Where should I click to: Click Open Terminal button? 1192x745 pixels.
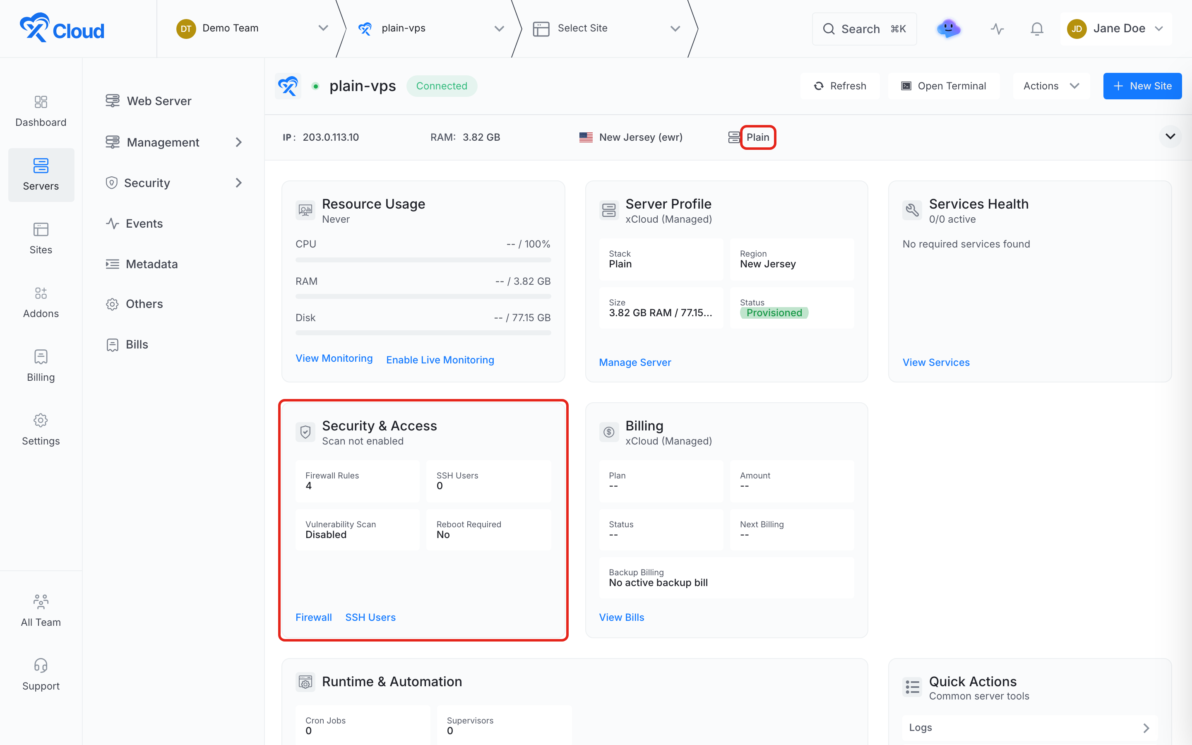944,86
